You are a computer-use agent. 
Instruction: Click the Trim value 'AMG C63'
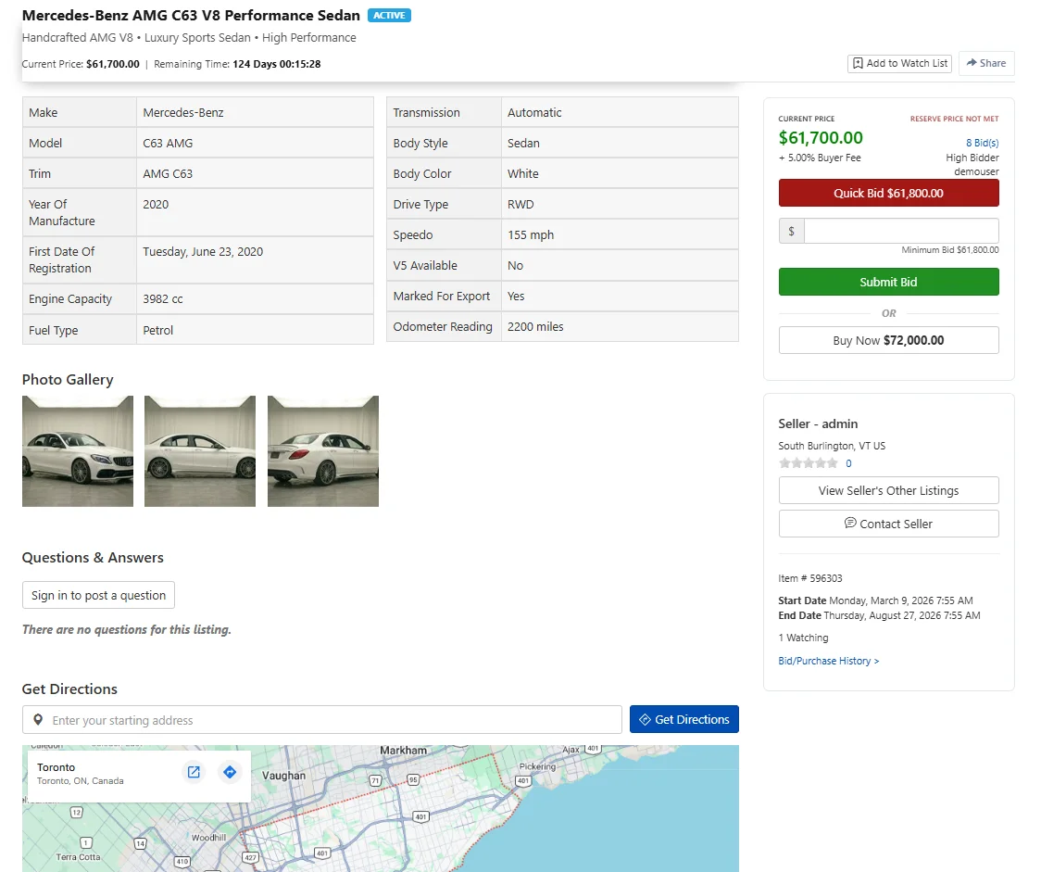tap(168, 173)
